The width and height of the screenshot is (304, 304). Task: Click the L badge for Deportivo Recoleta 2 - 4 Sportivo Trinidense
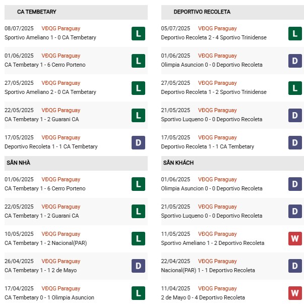(x=295, y=34)
